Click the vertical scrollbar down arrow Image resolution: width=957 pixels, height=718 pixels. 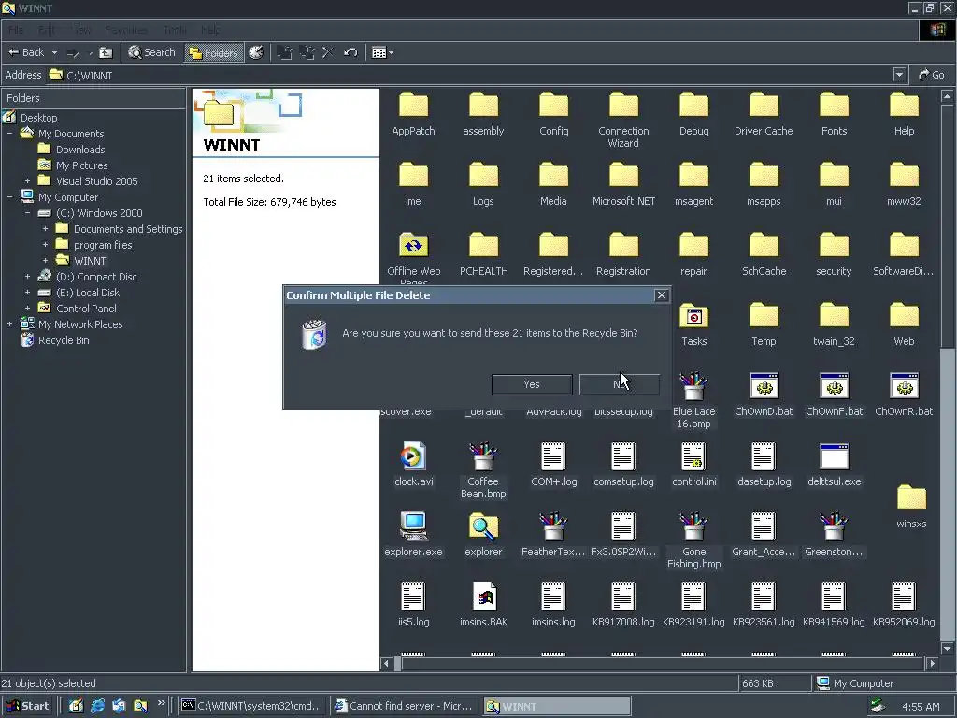coord(948,649)
